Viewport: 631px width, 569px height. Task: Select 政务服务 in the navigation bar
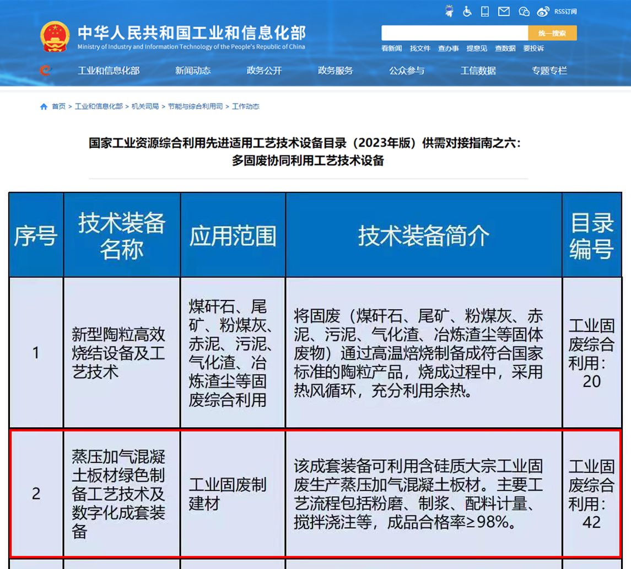click(335, 71)
